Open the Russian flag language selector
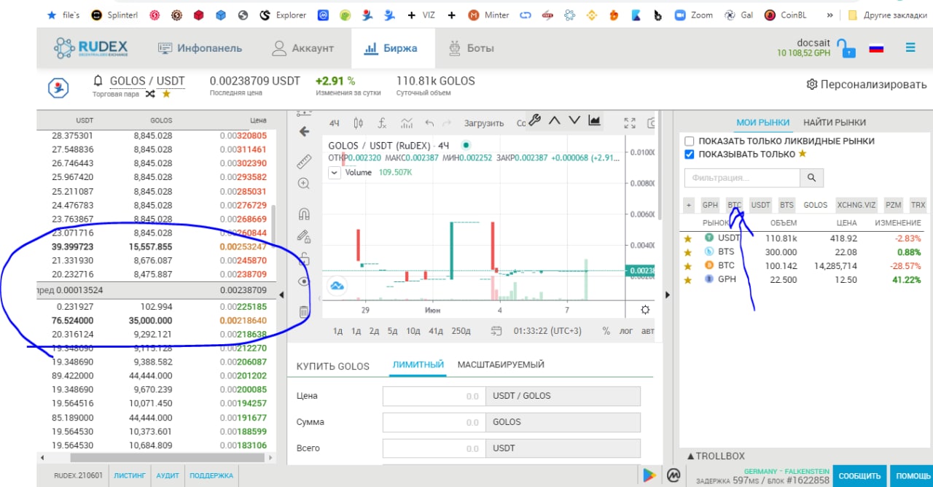The height and width of the screenshot is (487, 933). 876,49
